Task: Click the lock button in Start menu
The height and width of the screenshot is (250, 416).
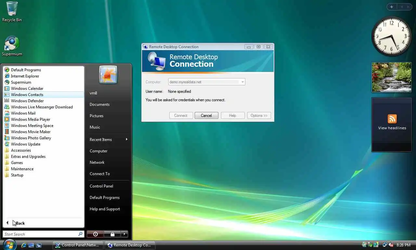Action: (x=112, y=234)
